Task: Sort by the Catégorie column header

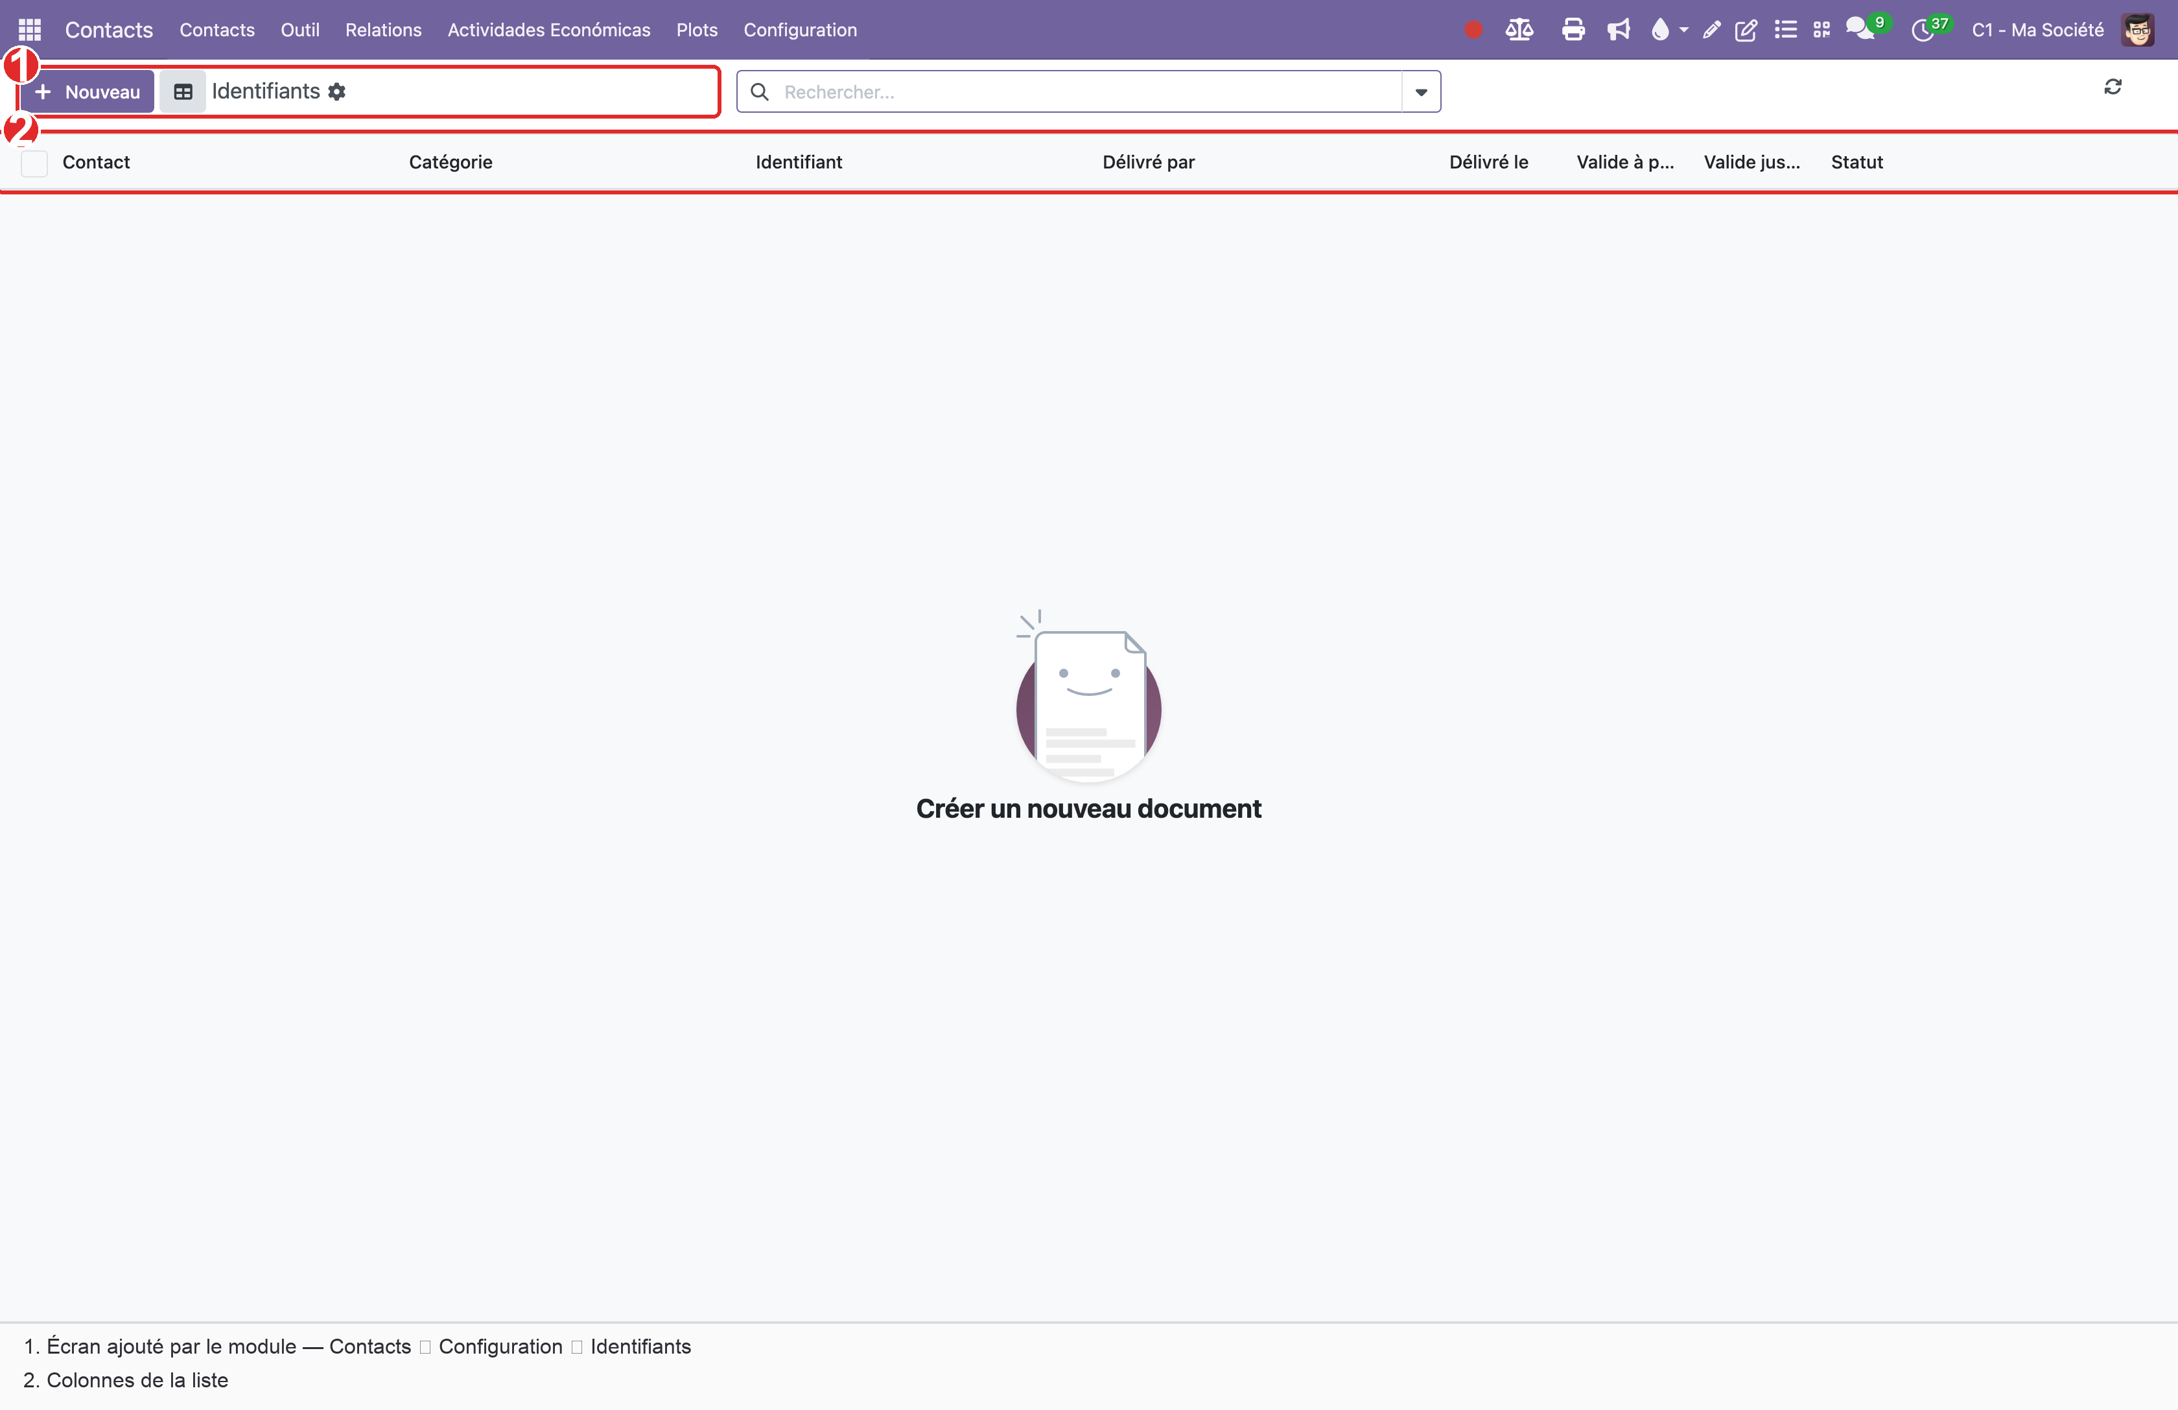Action: pyautogui.click(x=451, y=162)
